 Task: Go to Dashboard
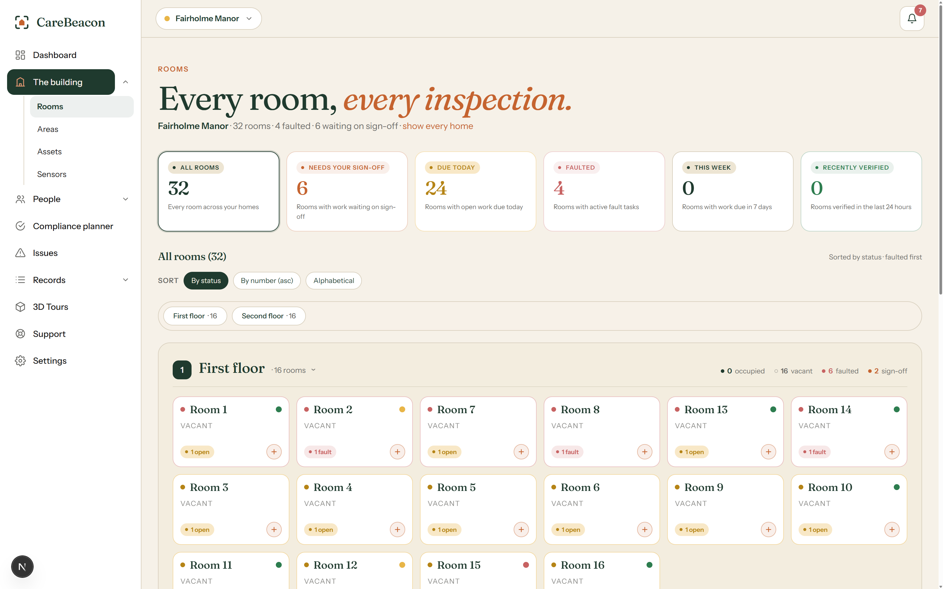(70, 55)
